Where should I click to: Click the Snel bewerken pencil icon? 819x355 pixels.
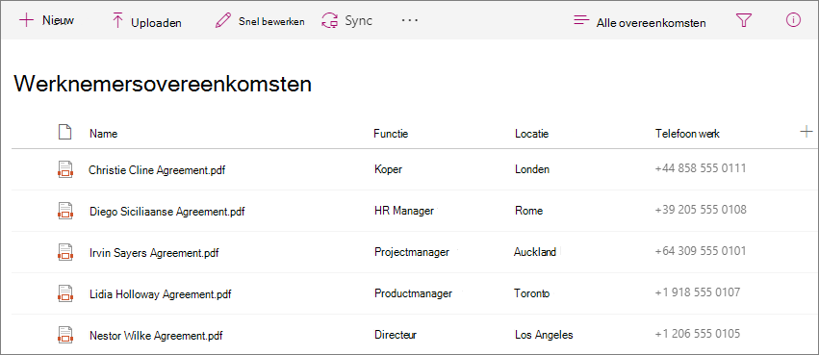click(x=222, y=21)
